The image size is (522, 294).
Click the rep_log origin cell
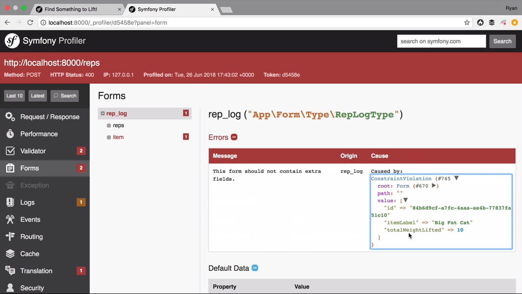[351, 171]
